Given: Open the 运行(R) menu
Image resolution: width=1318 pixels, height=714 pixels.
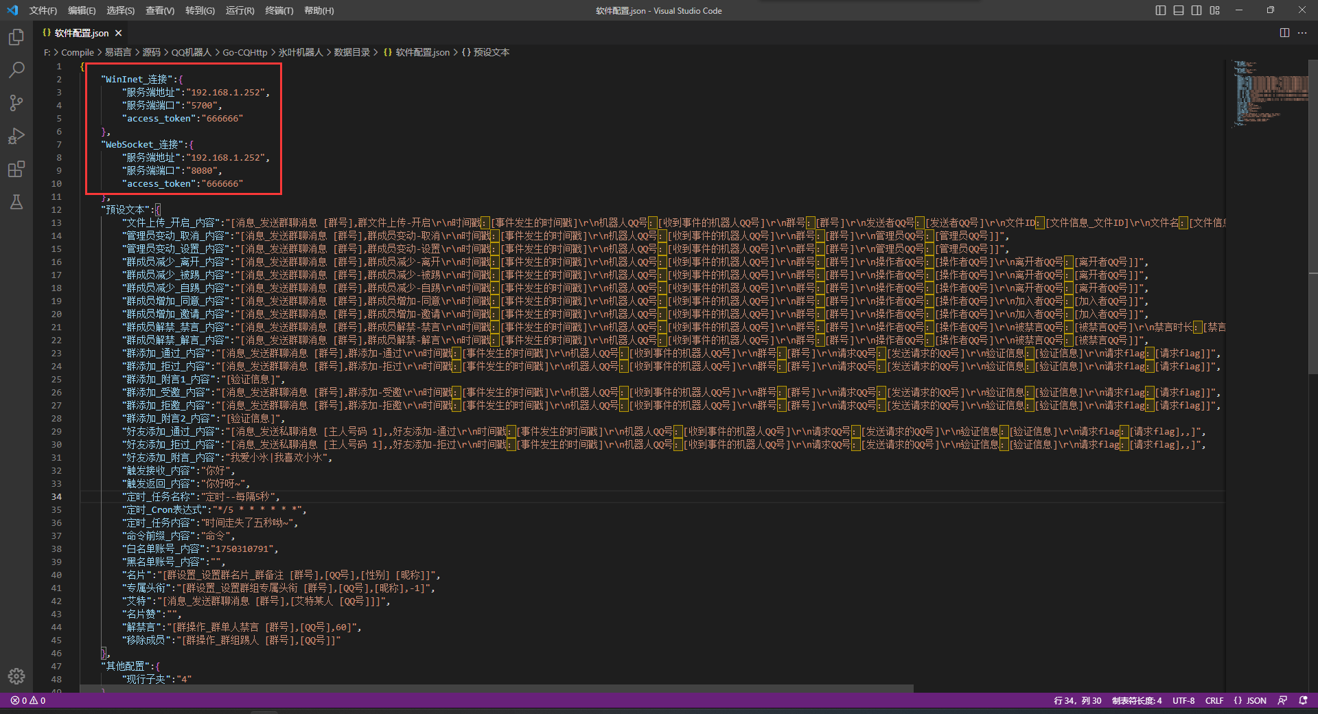Looking at the screenshot, I should 240,10.
